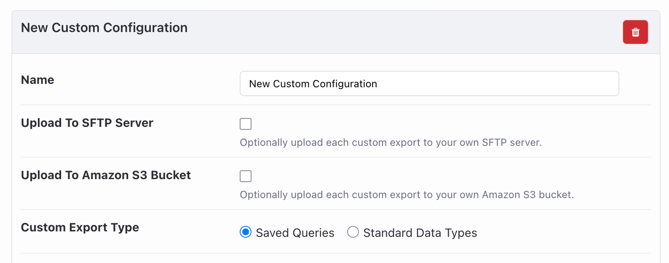
Task: Click the red trash delete icon
Action: [x=635, y=32]
